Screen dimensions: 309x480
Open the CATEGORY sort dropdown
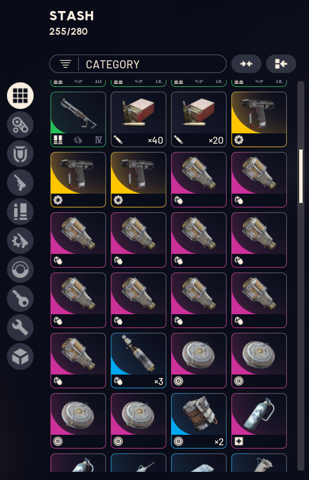pyautogui.click(x=138, y=64)
